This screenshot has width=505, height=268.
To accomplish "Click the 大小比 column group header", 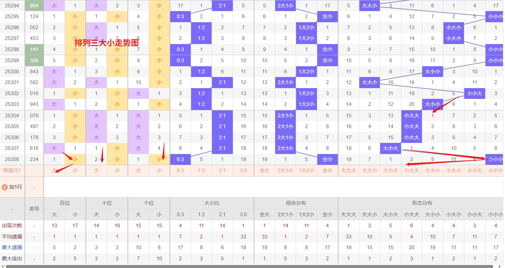I will click(212, 203).
